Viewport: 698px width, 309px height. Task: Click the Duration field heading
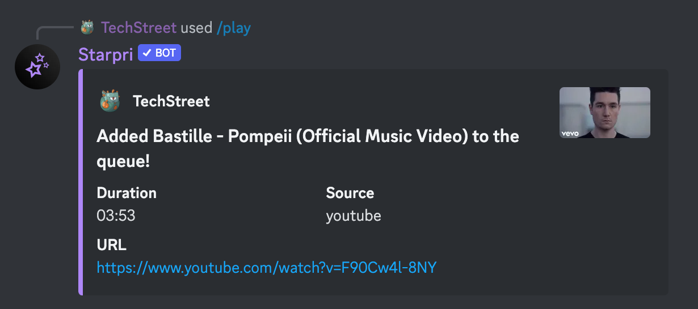coord(127,193)
